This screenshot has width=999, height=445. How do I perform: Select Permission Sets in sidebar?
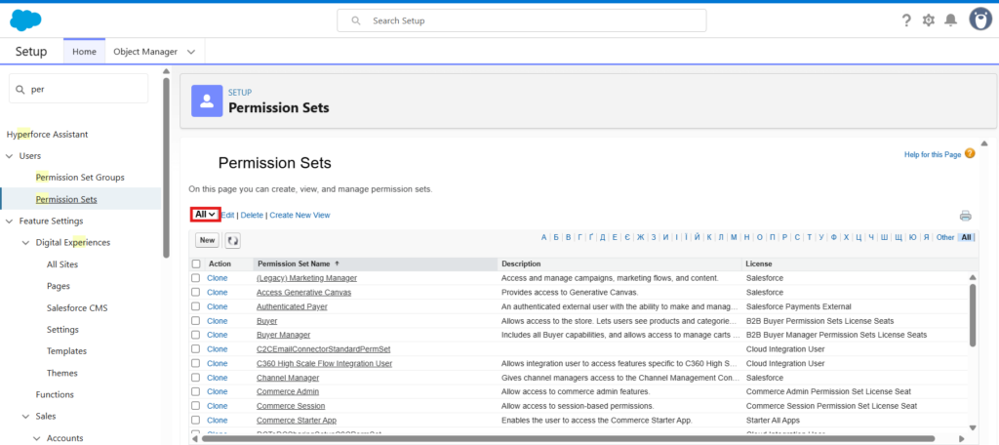[x=66, y=199]
